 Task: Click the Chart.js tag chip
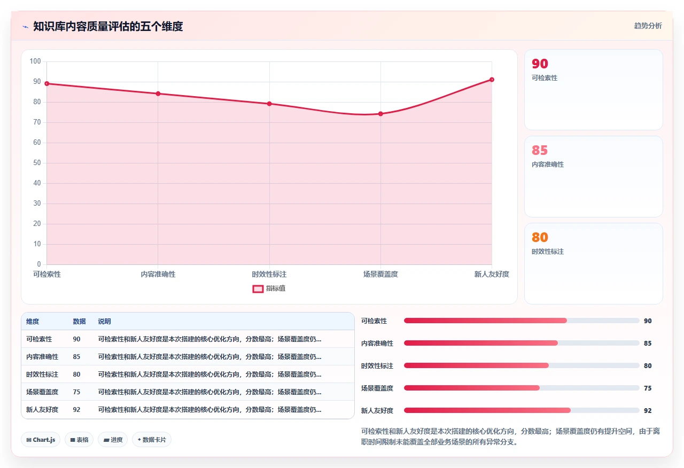click(41, 440)
